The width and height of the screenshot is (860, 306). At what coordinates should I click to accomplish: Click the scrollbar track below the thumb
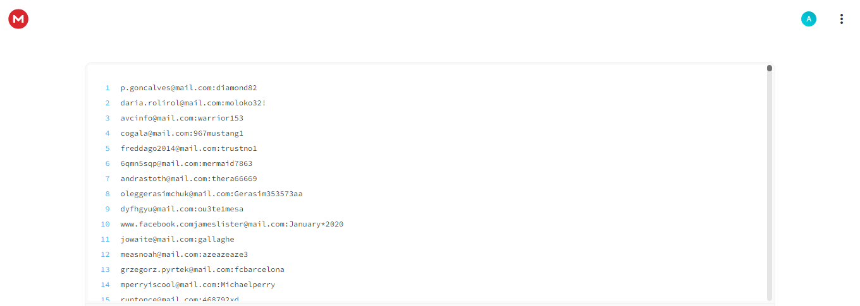[770, 189]
